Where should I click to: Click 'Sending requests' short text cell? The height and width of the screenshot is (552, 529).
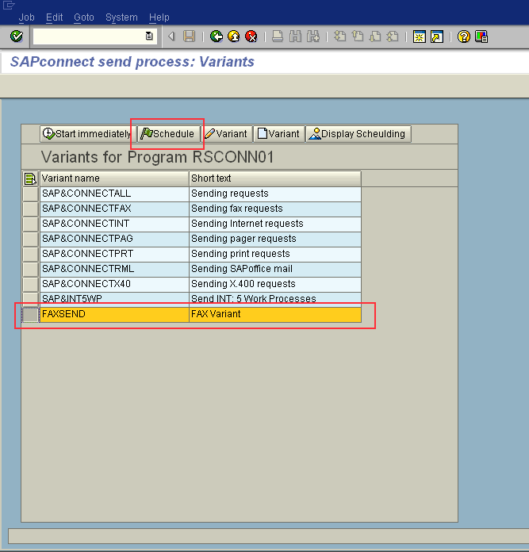pyautogui.click(x=275, y=194)
